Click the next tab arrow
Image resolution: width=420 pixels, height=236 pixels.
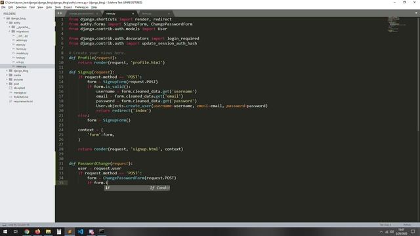[x=61, y=13]
